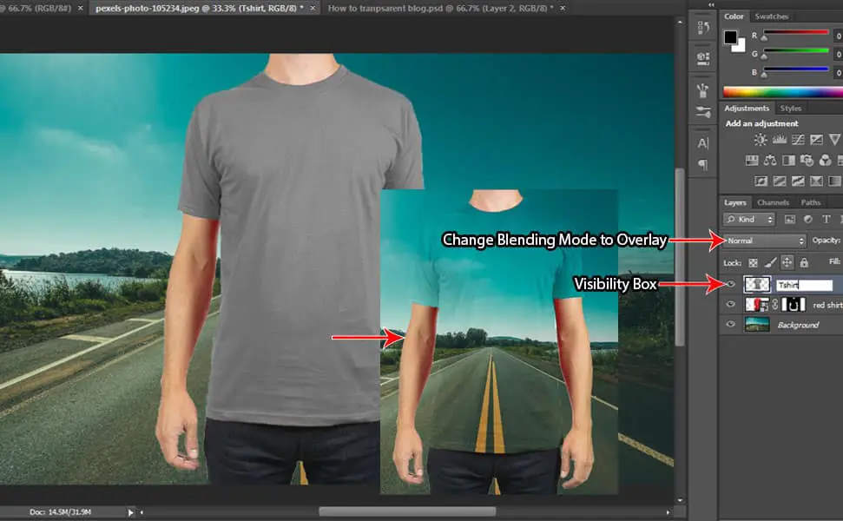Click the type layers filter button

826,219
